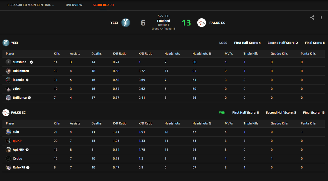Click Headshots % header in FALKE EC table
Screen dimensions: 328x181
click(202, 123)
